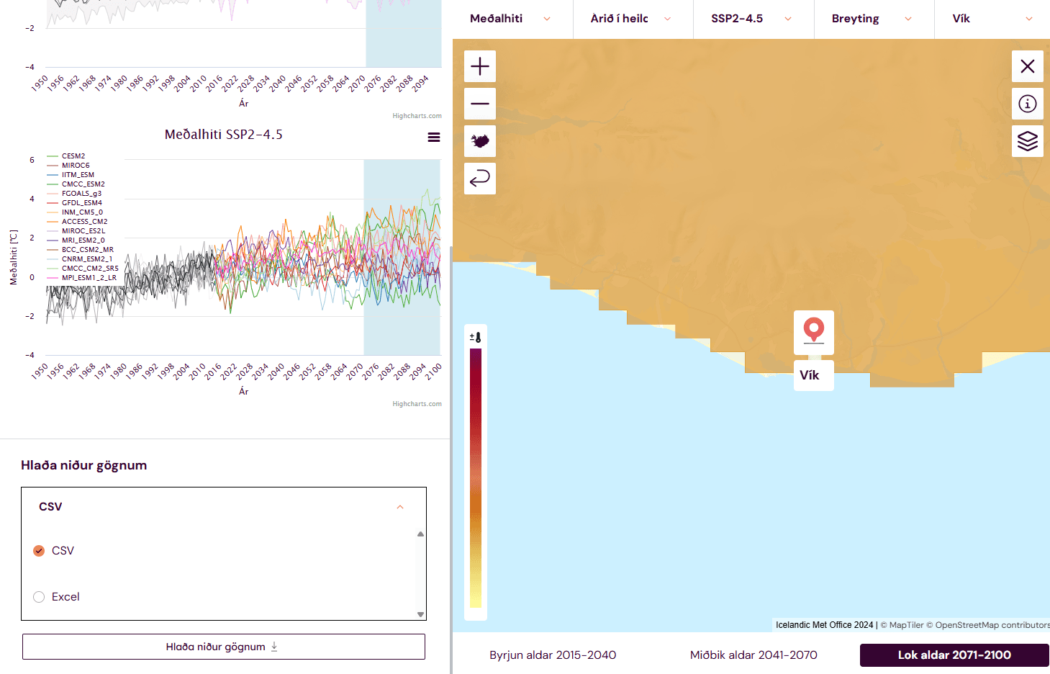Select the CSV radio option
The image size is (1050, 674).
[x=39, y=551]
